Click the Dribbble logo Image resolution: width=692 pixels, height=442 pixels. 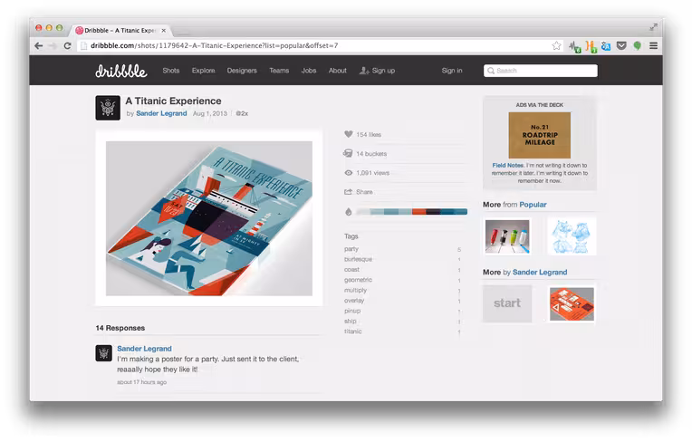point(121,71)
